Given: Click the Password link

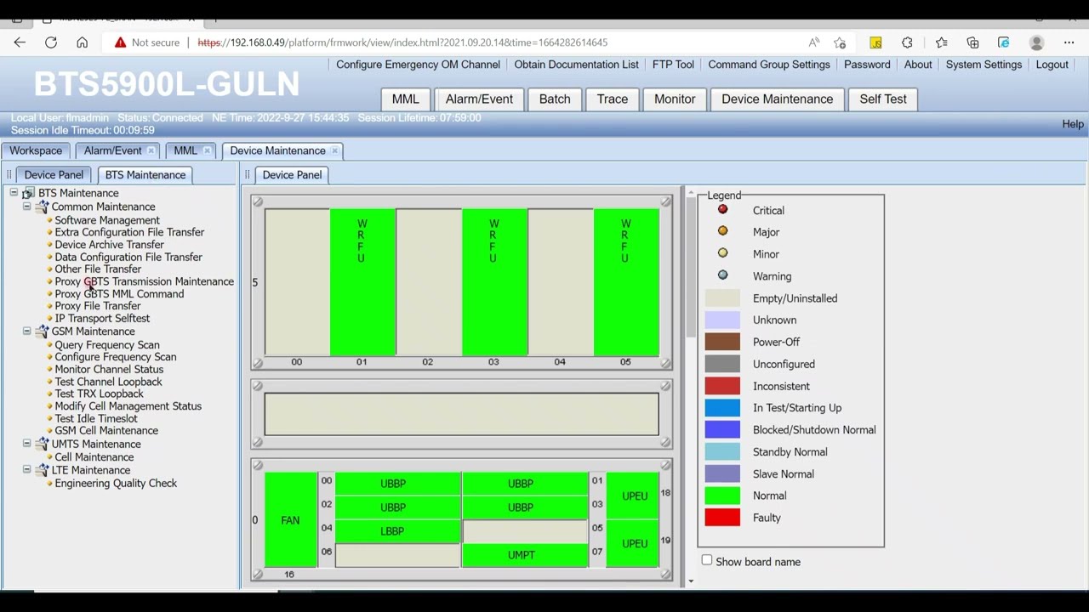Looking at the screenshot, I should click(867, 65).
